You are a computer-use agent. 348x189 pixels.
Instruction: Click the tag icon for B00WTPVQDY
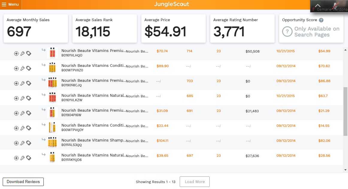click(29, 128)
